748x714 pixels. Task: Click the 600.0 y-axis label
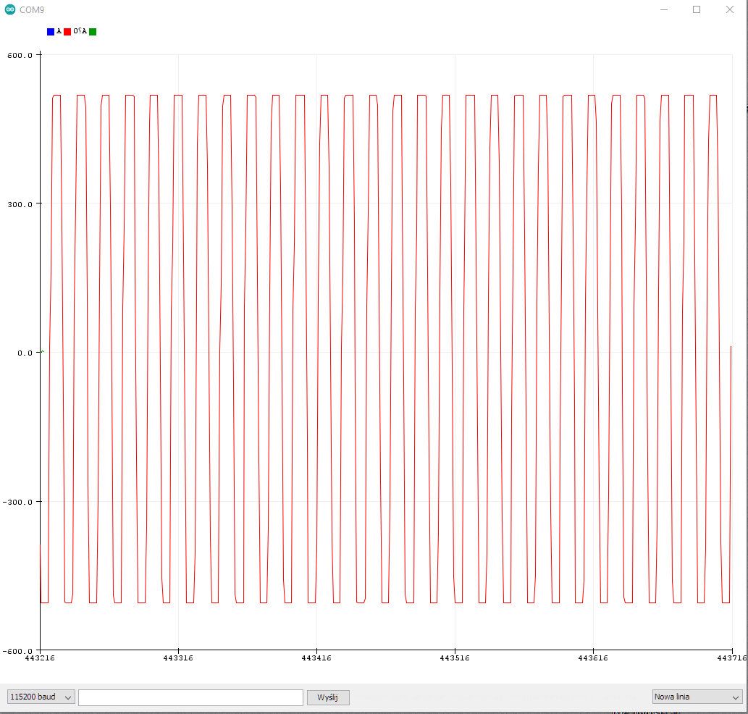click(20, 55)
